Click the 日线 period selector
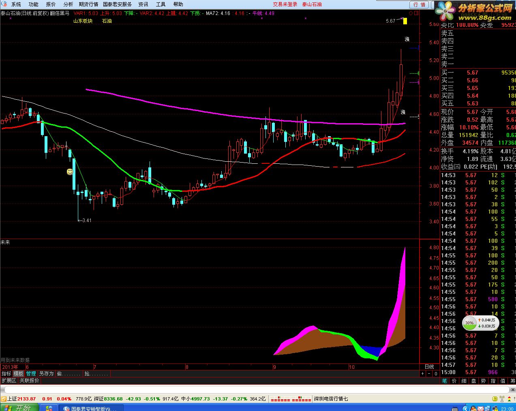The image size is (516, 411). point(429,367)
